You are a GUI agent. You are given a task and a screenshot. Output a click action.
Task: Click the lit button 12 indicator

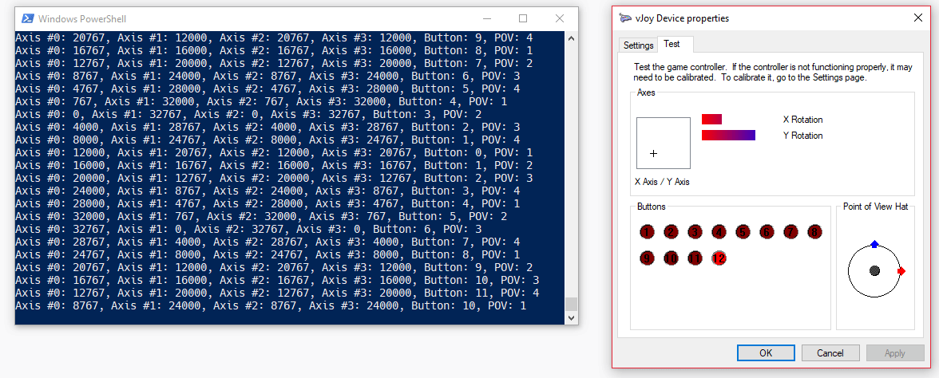click(x=719, y=258)
